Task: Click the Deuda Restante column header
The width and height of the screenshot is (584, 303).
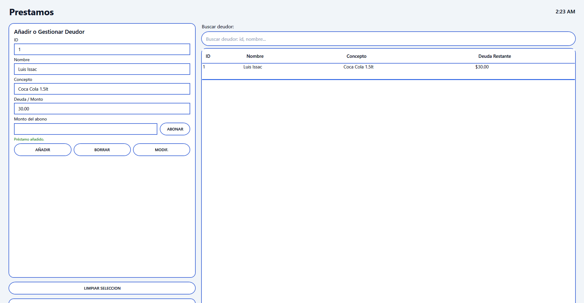Action: click(495, 56)
